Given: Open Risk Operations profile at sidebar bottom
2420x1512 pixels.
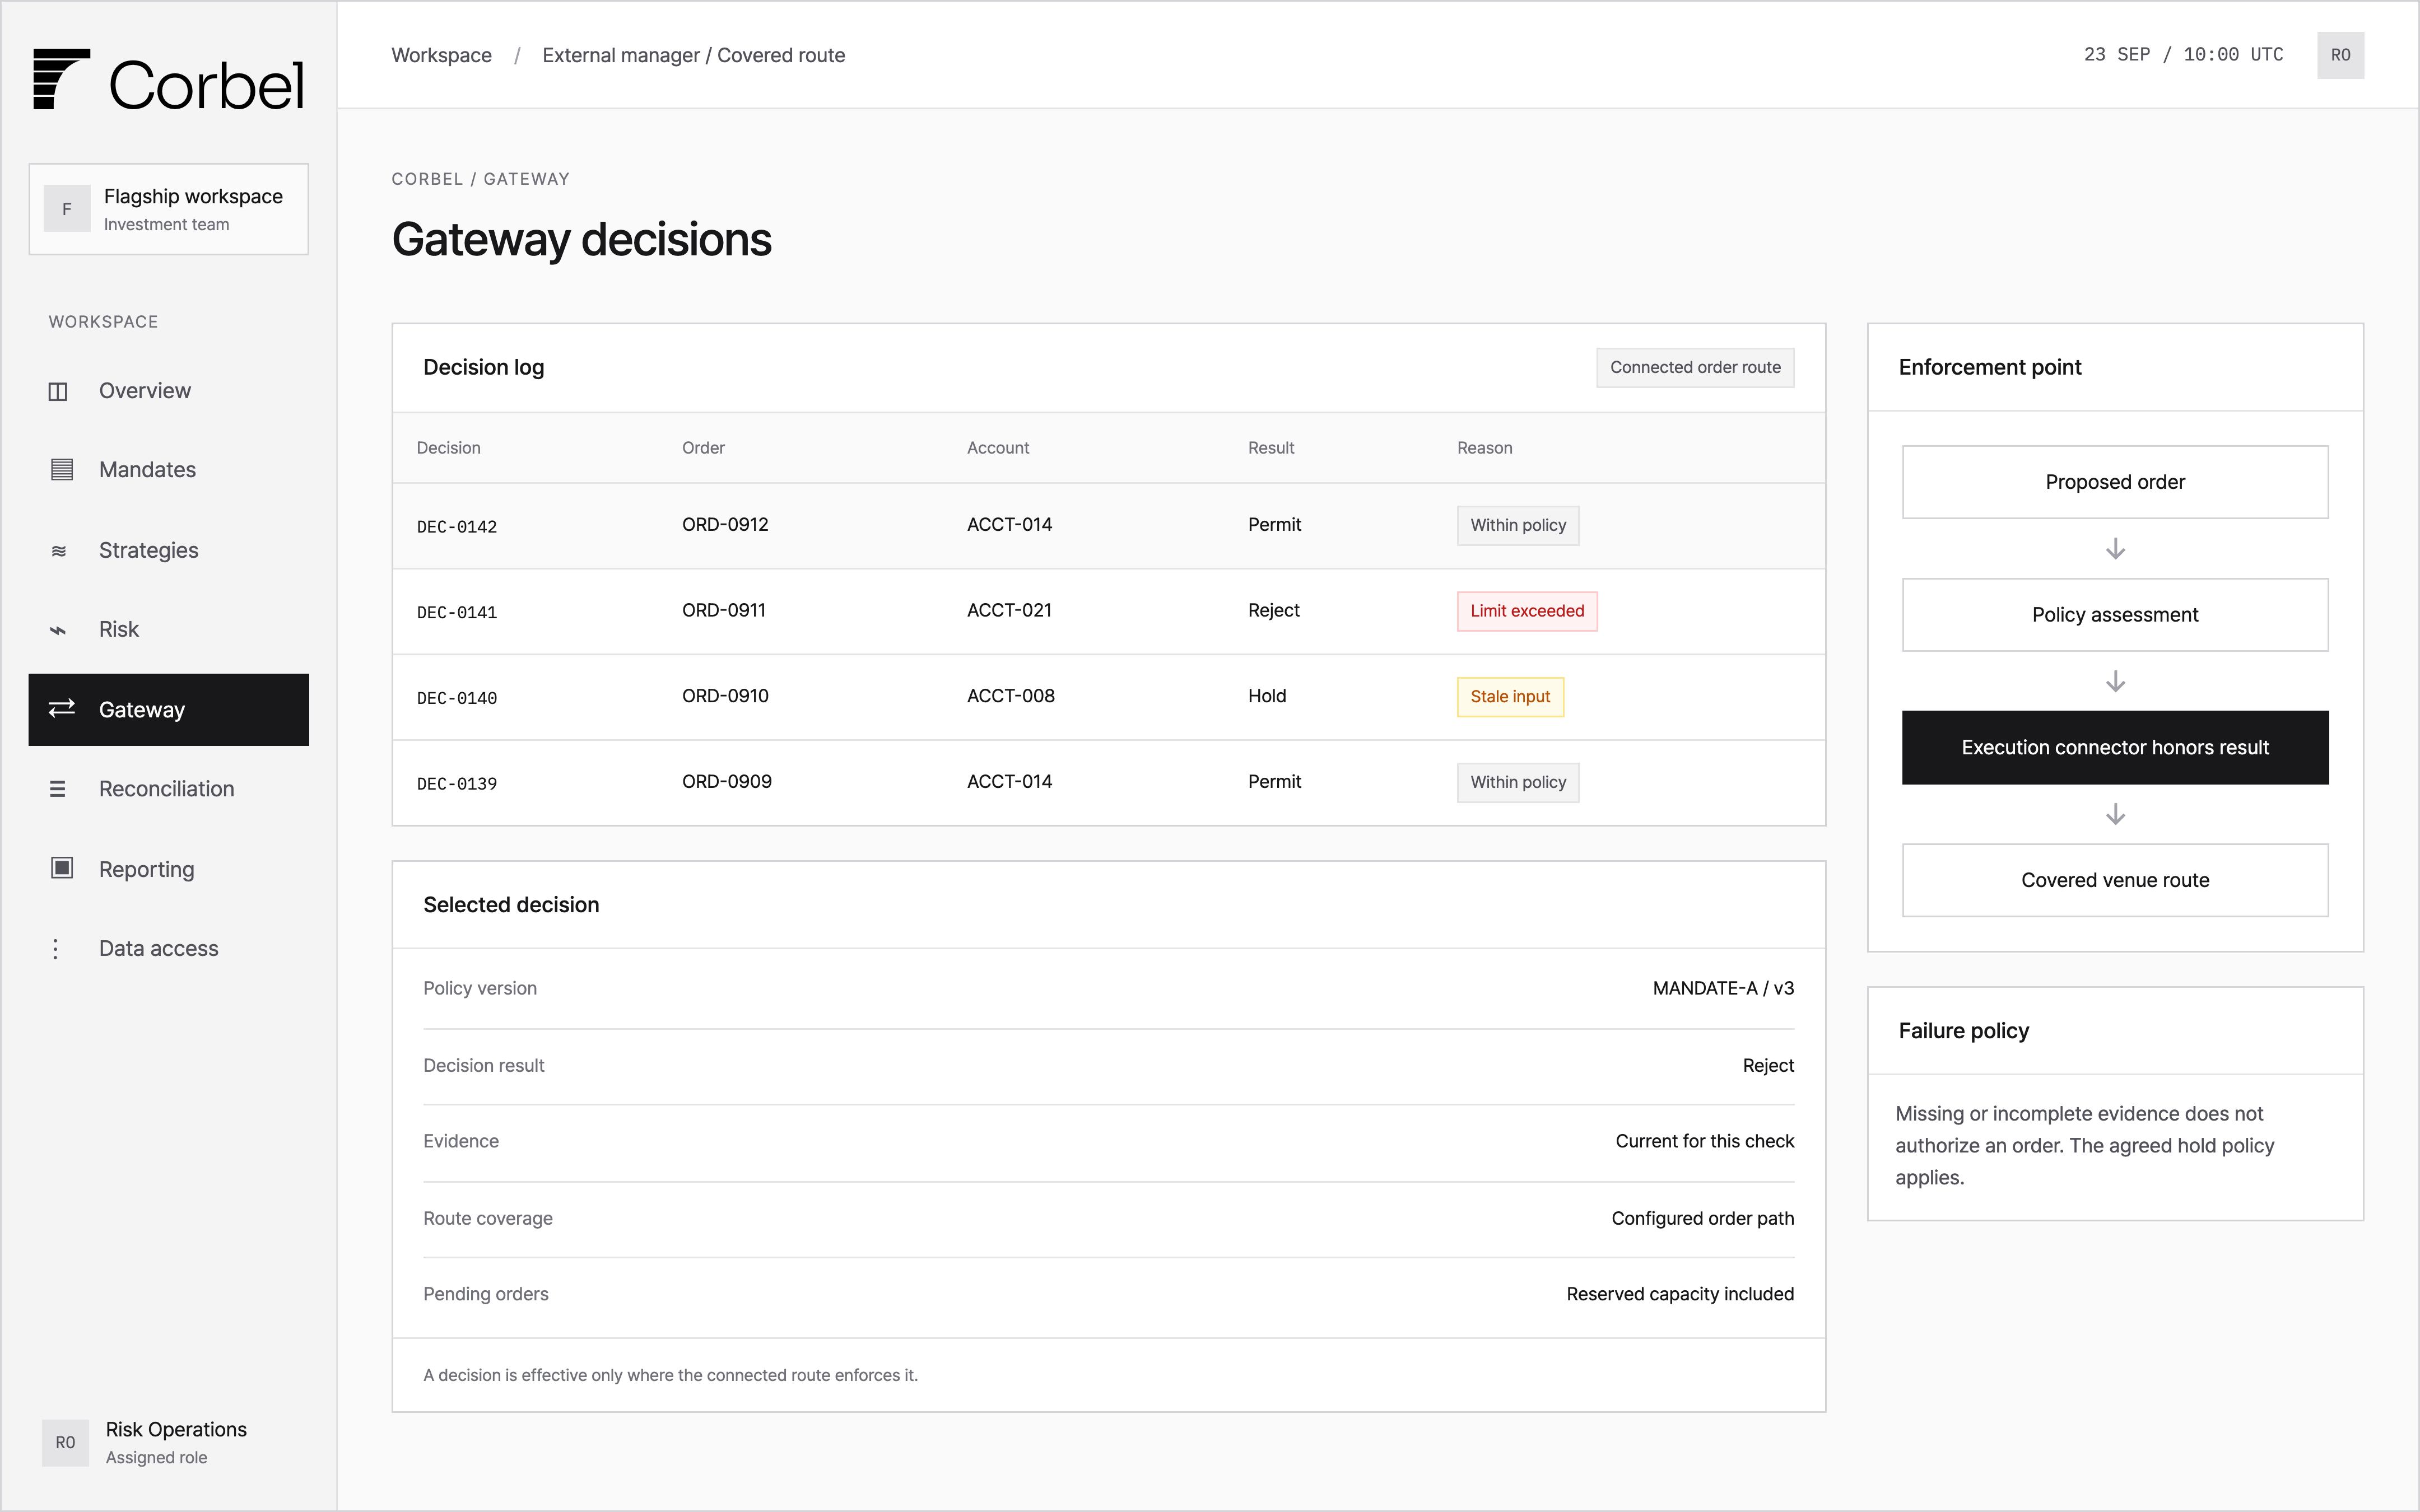Looking at the screenshot, I should pyautogui.click(x=168, y=1442).
